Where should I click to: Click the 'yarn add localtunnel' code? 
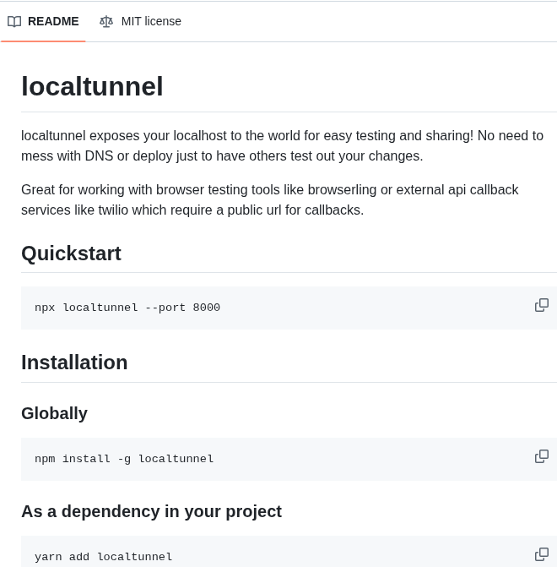[103, 557]
